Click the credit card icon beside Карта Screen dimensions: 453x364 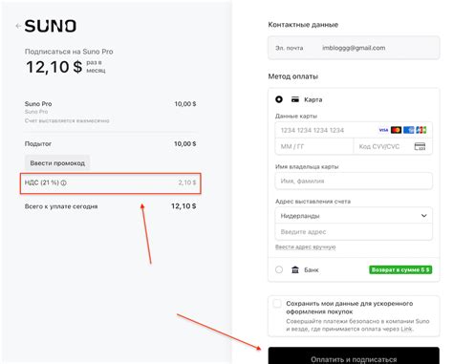(x=295, y=99)
